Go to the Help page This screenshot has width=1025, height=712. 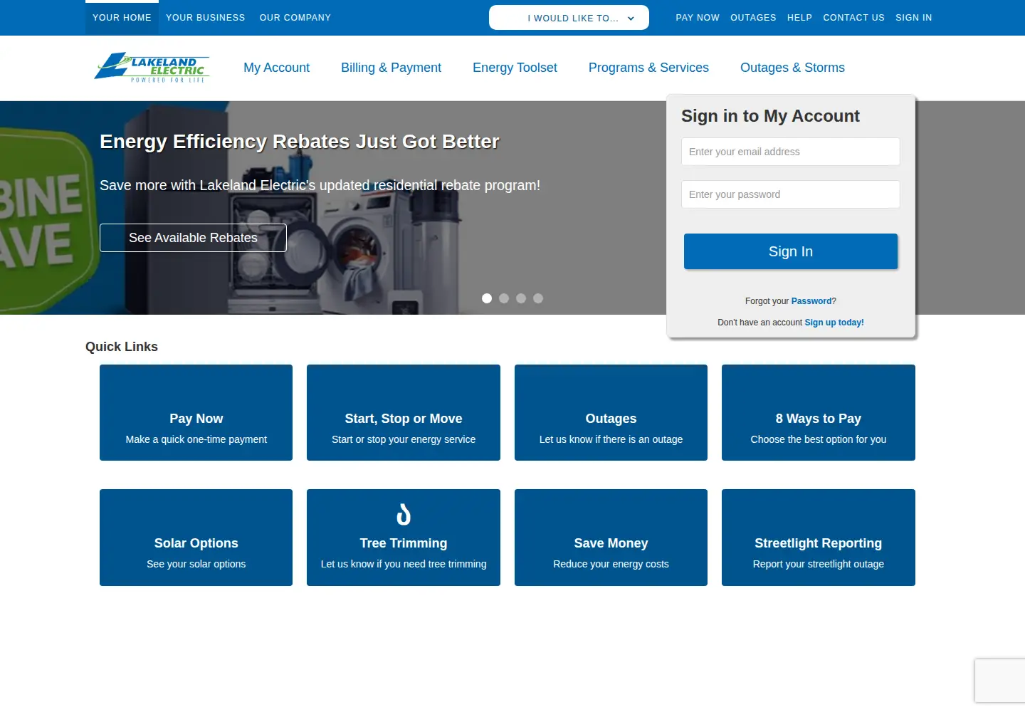click(x=799, y=18)
